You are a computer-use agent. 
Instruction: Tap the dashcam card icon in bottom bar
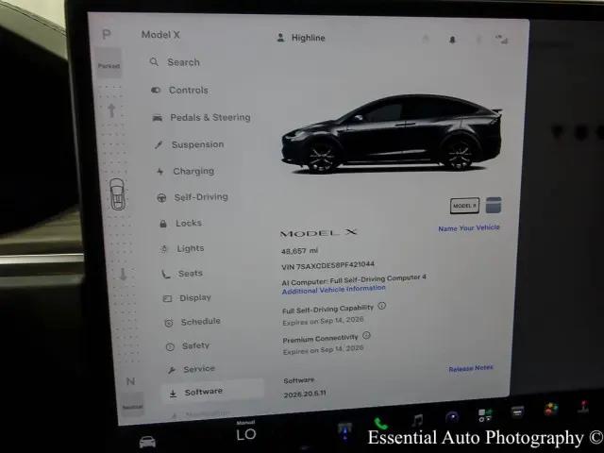[517, 411]
